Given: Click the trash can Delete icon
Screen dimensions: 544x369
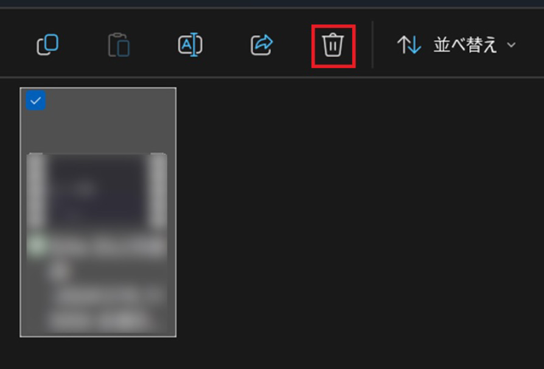Looking at the screenshot, I should (333, 45).
